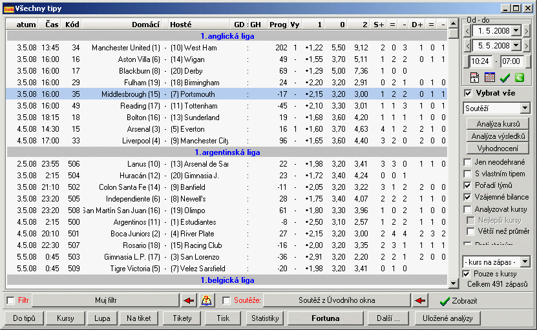Click the Kód column header

(x=72, y=25)
